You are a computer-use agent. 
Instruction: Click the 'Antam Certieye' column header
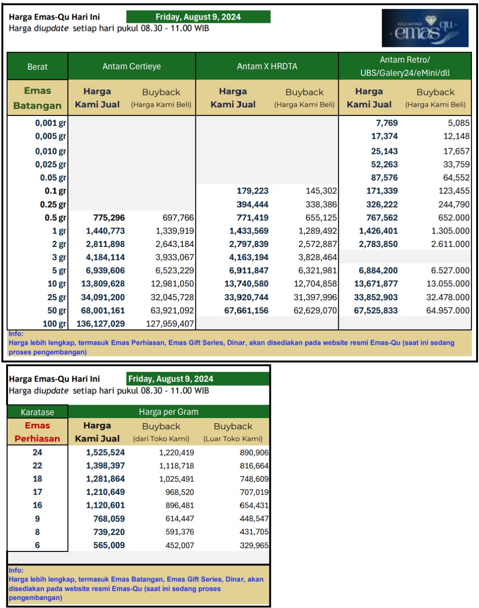[132, 66]
